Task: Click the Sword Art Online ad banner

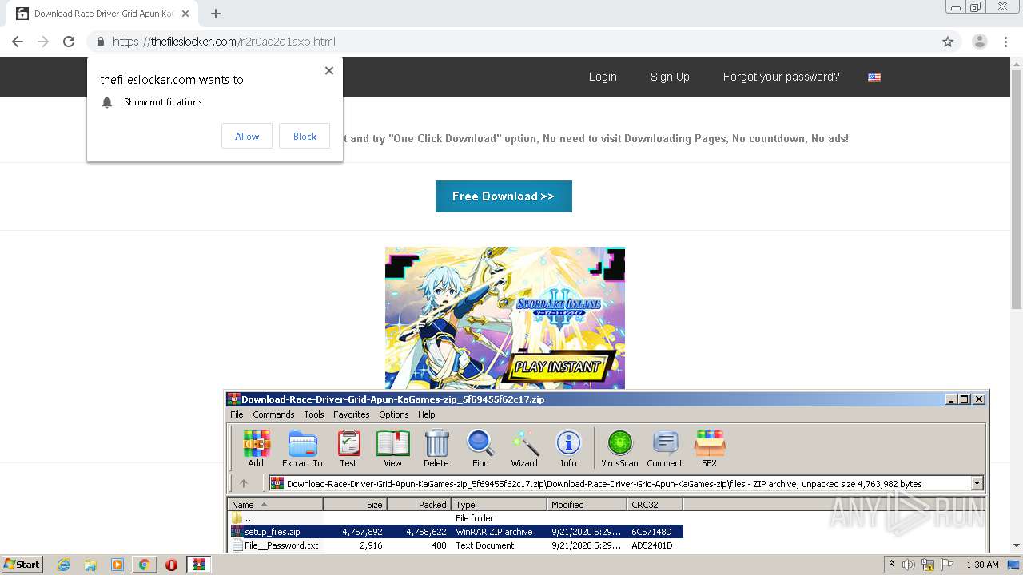Action: [505, 318]
